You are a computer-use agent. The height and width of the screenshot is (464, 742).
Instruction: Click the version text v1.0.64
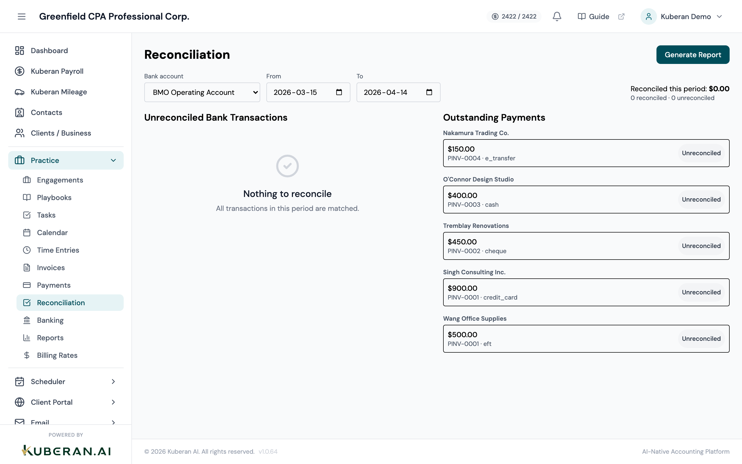coord(268,451)
